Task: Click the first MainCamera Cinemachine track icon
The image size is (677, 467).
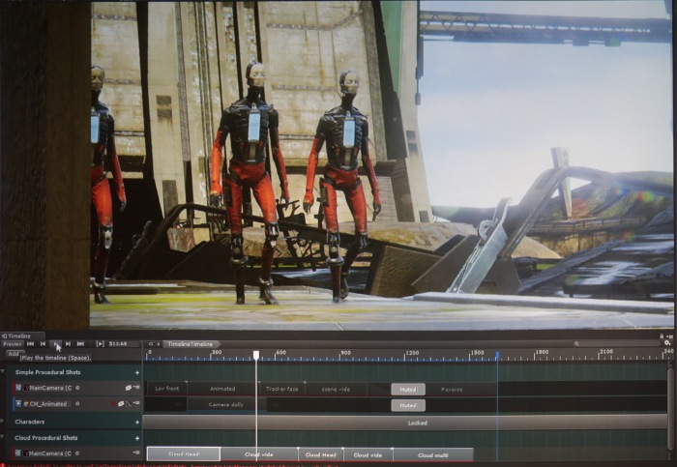Action: 18,388
